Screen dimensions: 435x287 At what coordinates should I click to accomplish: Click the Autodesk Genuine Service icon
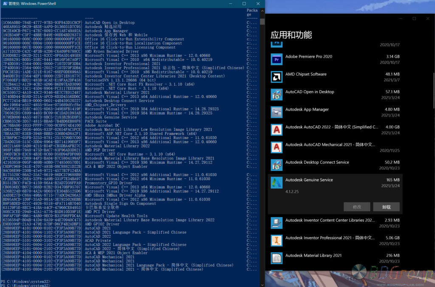[x=277, y=183]
